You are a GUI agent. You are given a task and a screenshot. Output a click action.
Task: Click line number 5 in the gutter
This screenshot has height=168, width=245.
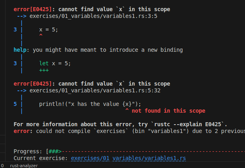15,104
